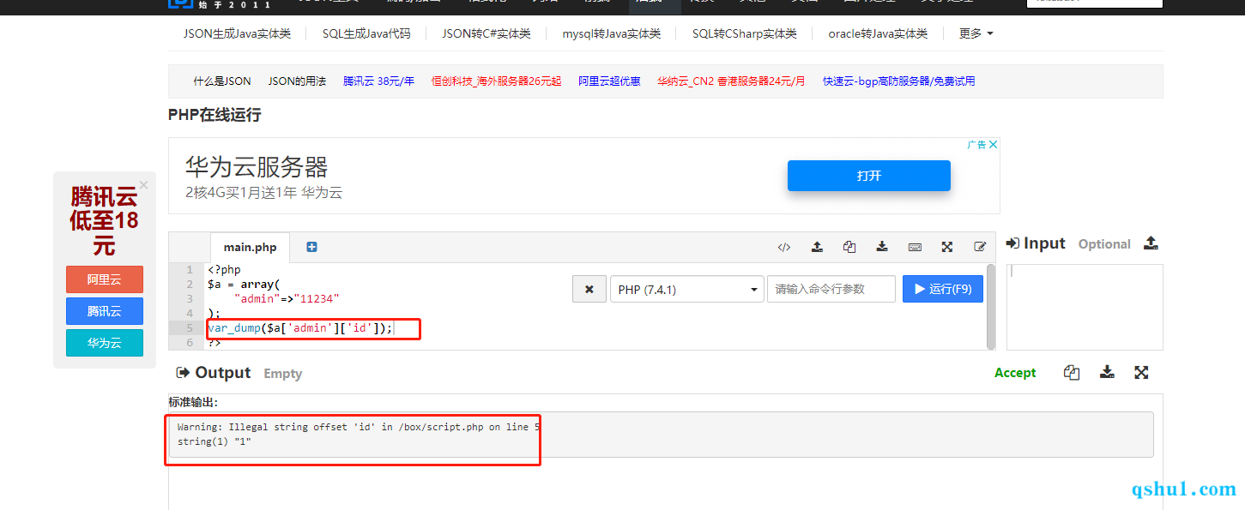Click the Accept status text

pos(1015,373)
